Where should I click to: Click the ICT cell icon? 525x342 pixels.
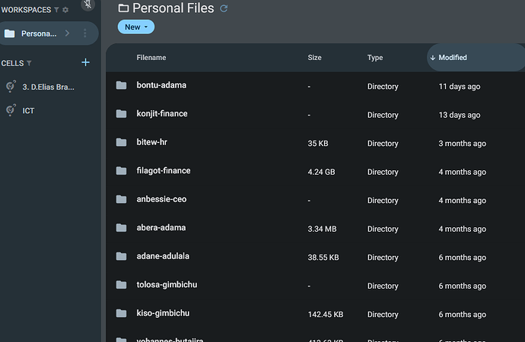(11, 110)
